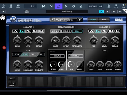Open the Media browser
Screen dimensions: 127x95
coord(3,6)
